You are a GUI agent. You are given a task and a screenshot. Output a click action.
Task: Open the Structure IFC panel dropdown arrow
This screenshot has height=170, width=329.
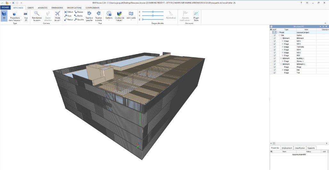tap(320, 27)
